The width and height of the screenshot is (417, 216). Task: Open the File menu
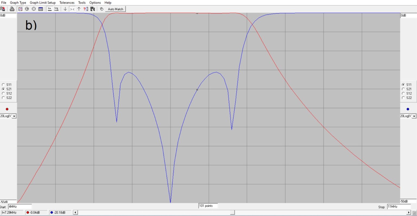4,2
